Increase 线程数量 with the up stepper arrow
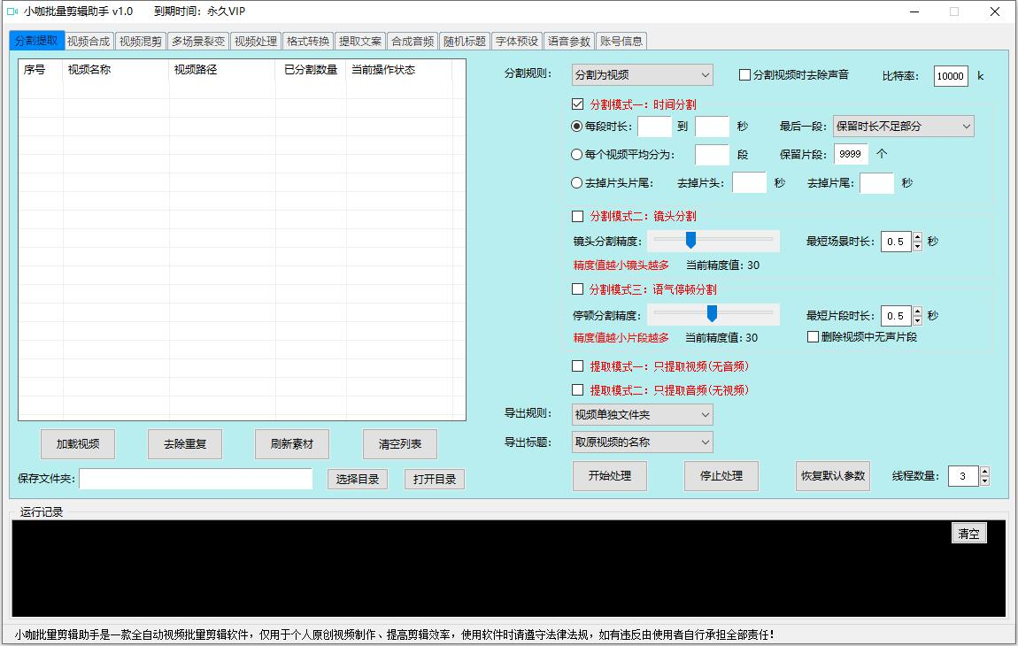The height and width of the screenshot is (646, 1018). click(x=983, y=471)
